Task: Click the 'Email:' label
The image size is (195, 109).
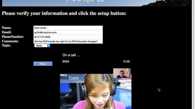Action: click(x=7, y=32)
